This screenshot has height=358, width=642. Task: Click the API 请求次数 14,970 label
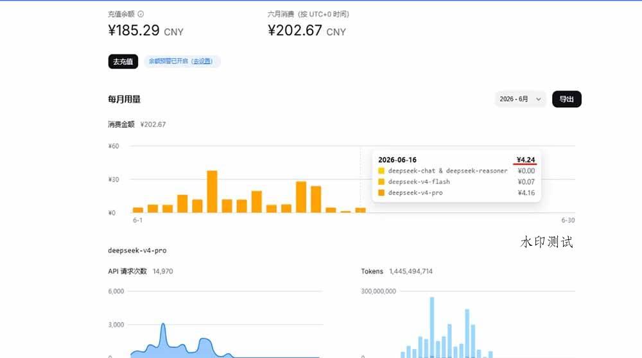(141, 271)
